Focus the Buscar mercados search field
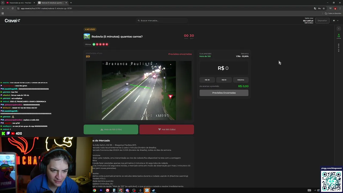343x193 pixels. [162, 21]
